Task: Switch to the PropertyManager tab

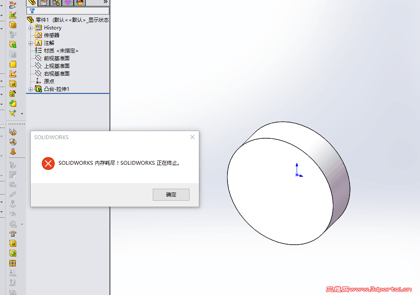Action: point(44,3)
